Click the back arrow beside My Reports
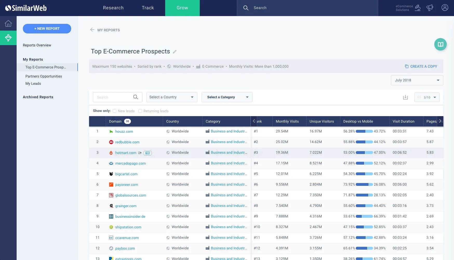Screen dimensions: 454x260 tap(92, 30)
